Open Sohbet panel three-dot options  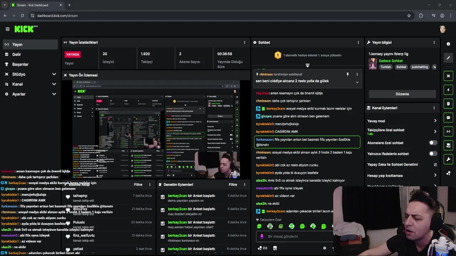358,42
